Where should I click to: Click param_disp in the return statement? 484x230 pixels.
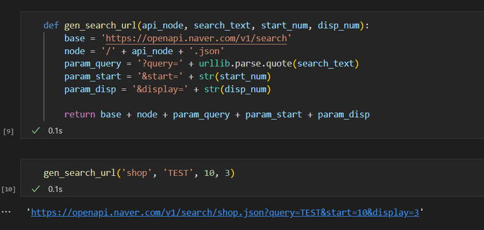point(344,115)
